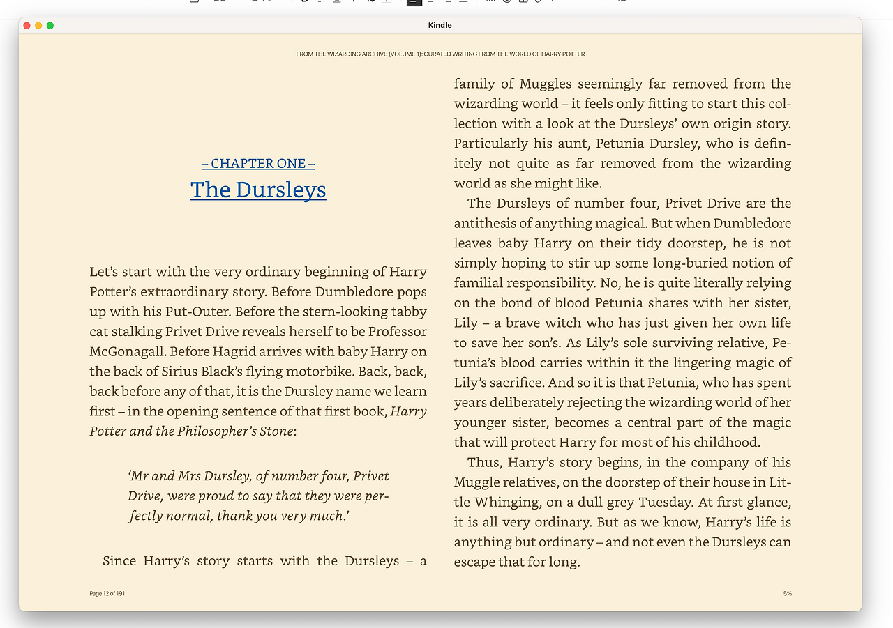Image resolution: width=893 pixels, height=628 pixels.
Task: Click the book title header text
Action: click(440, 54)
